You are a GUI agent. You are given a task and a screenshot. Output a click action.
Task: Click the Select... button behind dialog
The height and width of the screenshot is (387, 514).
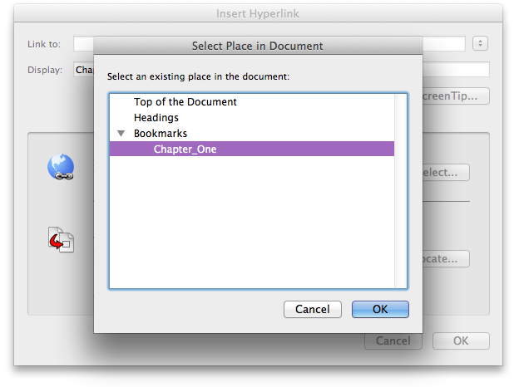[446, 172]
